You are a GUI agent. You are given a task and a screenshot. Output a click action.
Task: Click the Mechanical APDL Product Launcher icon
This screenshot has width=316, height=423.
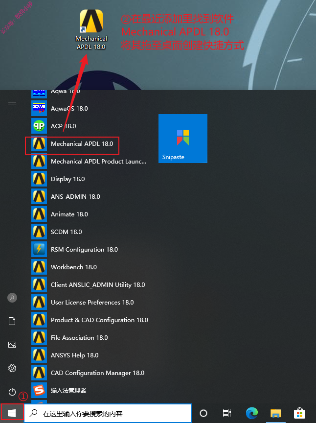tap(39, 162)
